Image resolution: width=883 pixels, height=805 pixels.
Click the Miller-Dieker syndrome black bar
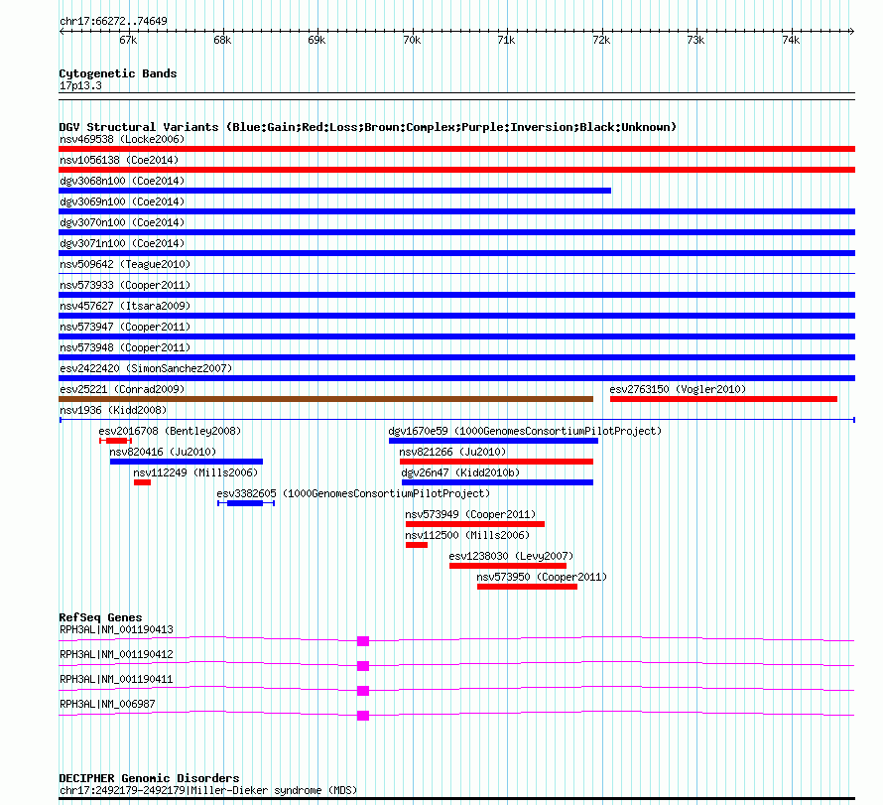(x=456, y=798)
